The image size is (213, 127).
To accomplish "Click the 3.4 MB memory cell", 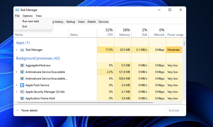I will (123, 85).
